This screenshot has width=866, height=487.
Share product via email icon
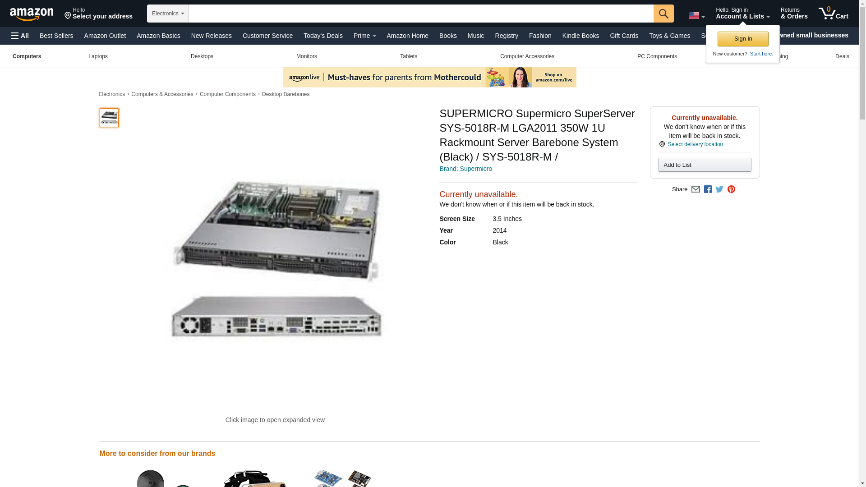(695, 189)
